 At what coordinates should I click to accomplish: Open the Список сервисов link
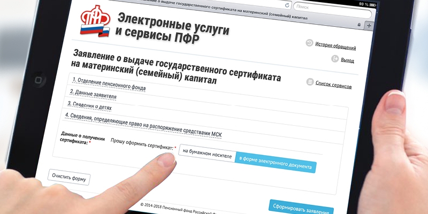pos(333,85)
